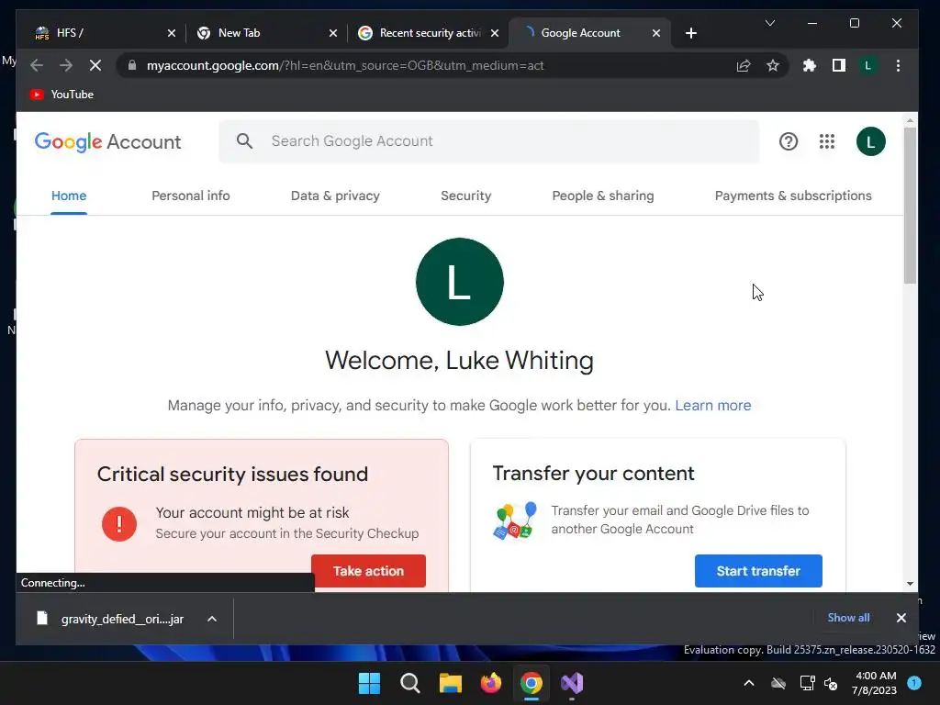The width and height of the screenshot is (940, 705).
Task: Open the Data & privacy tab
Action: point(335,196)
